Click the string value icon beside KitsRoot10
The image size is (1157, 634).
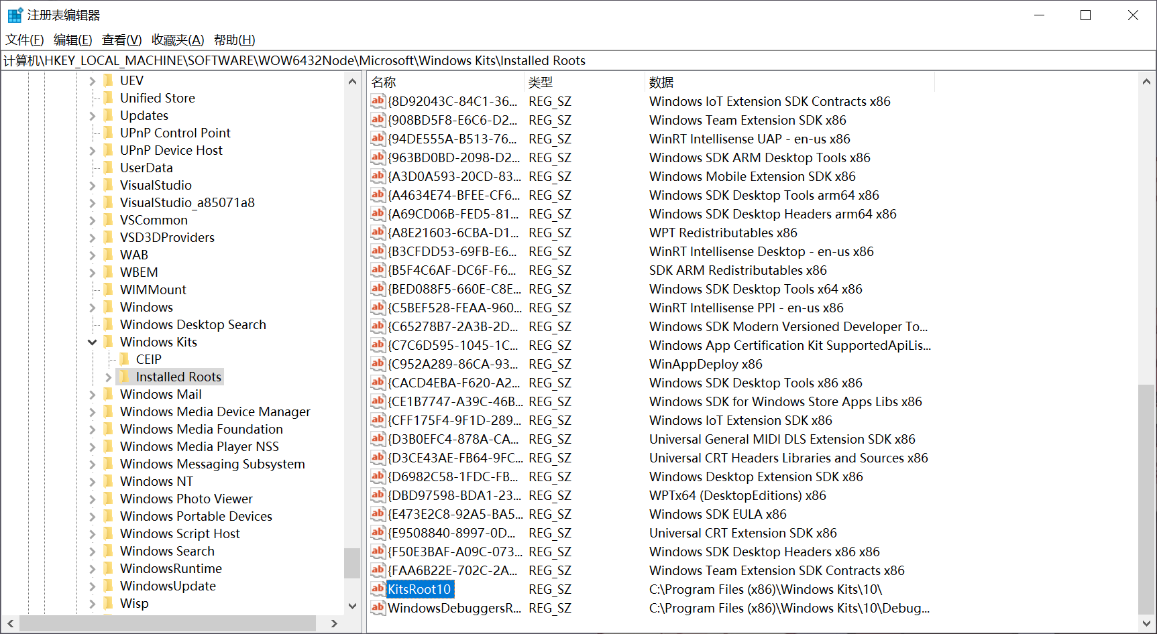point(378,589)
